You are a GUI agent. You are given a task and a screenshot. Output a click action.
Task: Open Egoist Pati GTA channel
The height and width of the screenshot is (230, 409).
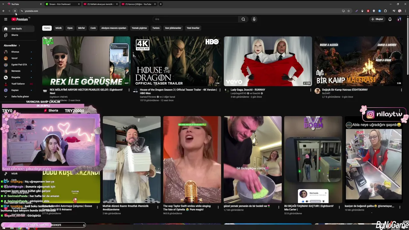click(x=18, y=65)
